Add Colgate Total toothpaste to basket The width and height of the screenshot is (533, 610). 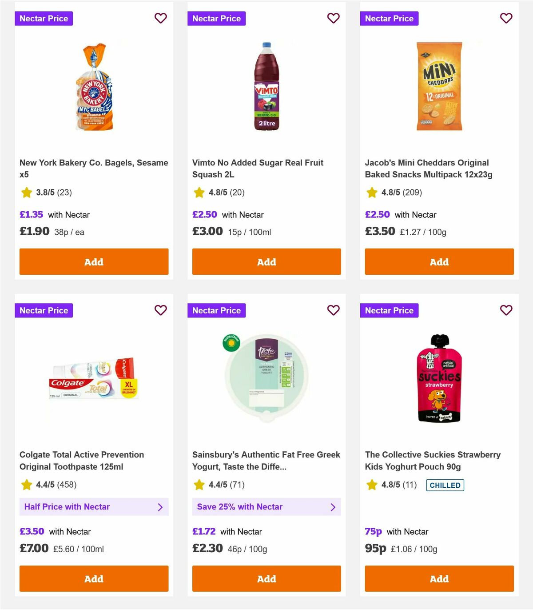click(94, 579)
